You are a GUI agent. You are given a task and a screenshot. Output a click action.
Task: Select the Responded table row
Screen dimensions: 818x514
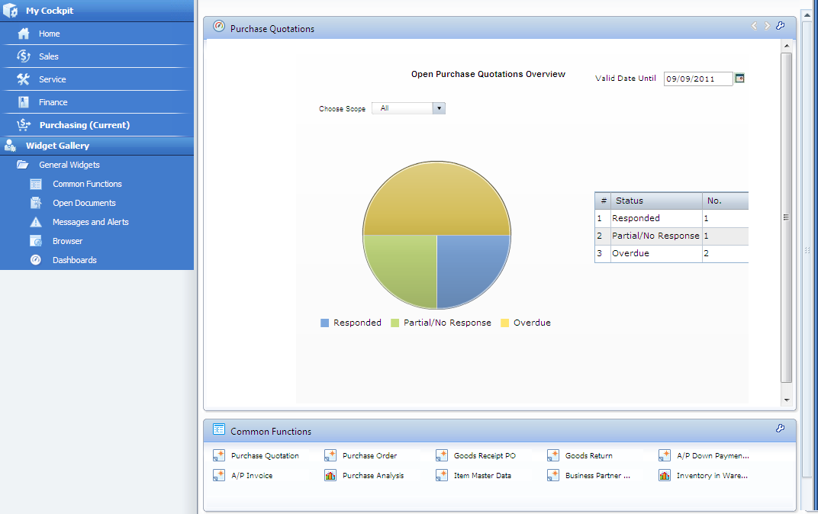pyautogui.click(x=671, y=218)
